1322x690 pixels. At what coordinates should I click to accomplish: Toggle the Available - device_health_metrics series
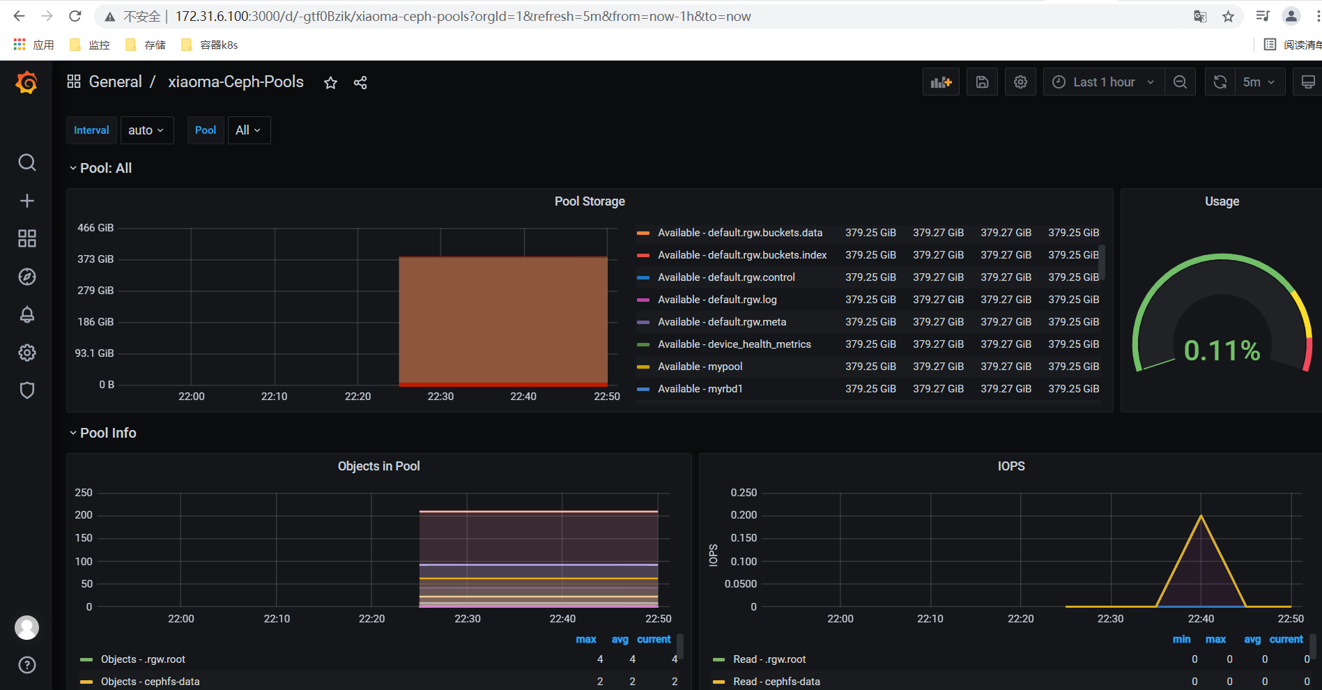coord(735,344)
